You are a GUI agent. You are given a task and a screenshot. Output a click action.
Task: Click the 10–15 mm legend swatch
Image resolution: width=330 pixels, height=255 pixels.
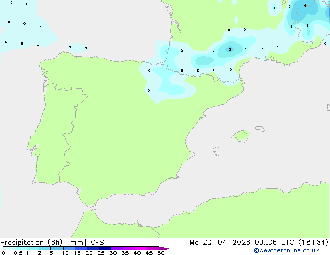[69, 248]
